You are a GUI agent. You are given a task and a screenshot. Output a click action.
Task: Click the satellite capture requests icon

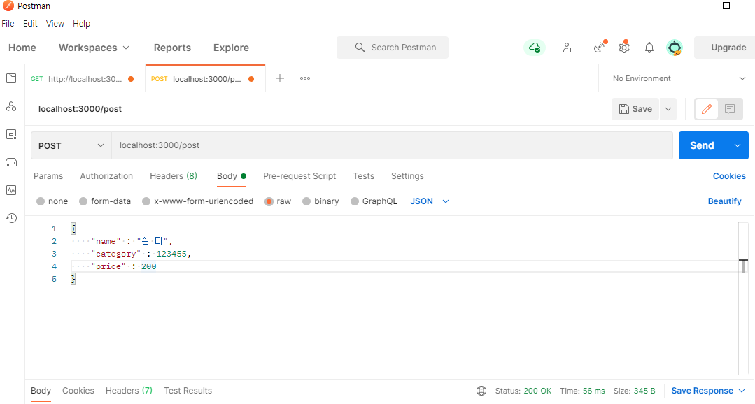click(600, 47)
